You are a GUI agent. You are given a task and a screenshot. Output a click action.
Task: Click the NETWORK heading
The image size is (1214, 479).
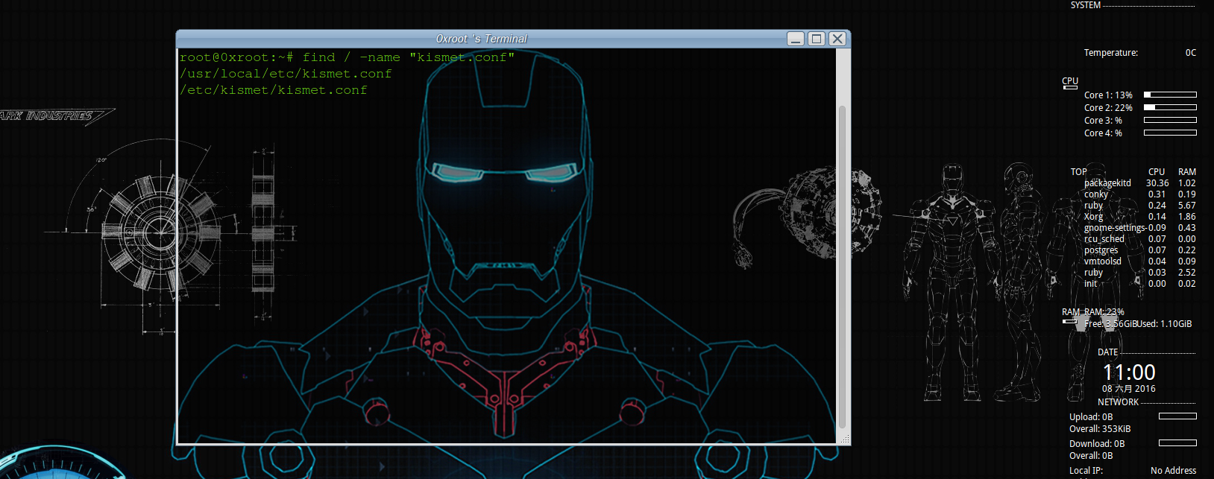pos(1118,402)
